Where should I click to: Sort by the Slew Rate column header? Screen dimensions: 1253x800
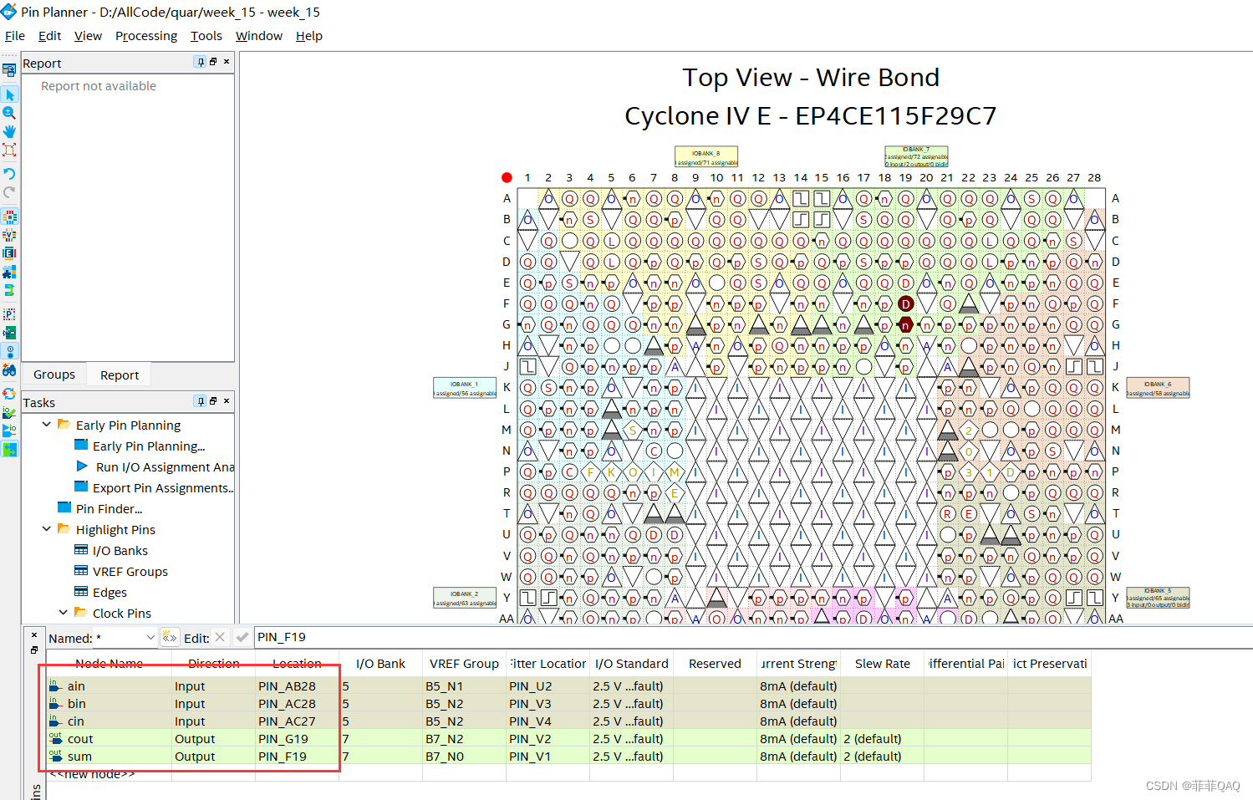(882, 663)
